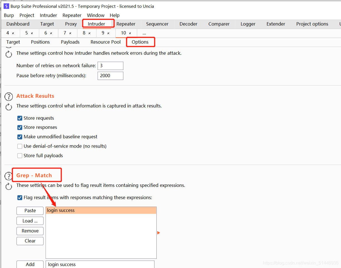341x268 pixels.
Task: Open the Resource Pool sub-tab
Action: (106, 42)
